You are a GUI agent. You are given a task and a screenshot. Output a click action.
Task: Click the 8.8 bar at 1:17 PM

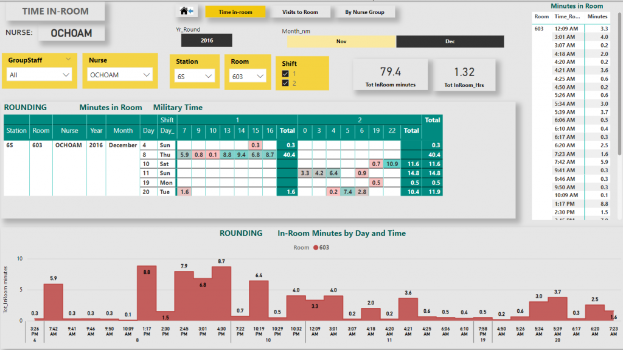pyautogui.click(x=146, y=293)
